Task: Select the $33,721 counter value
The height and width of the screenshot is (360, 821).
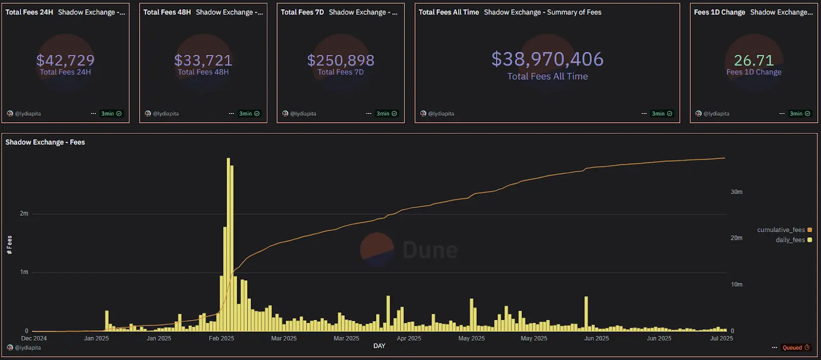Action: 203,60
